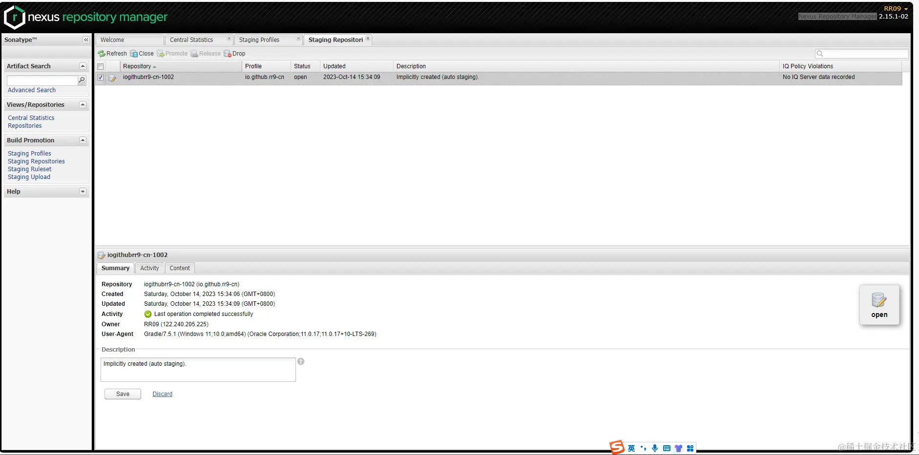
Task: Open the Sogou soft keyboard icon
Action: pyautogui.click(x=667, y=448)
